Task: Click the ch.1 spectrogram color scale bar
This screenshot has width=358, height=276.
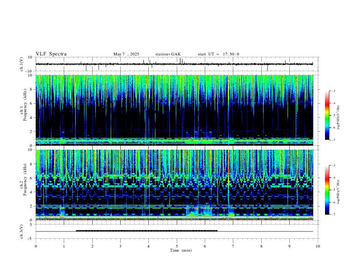Action: (327, 115)
